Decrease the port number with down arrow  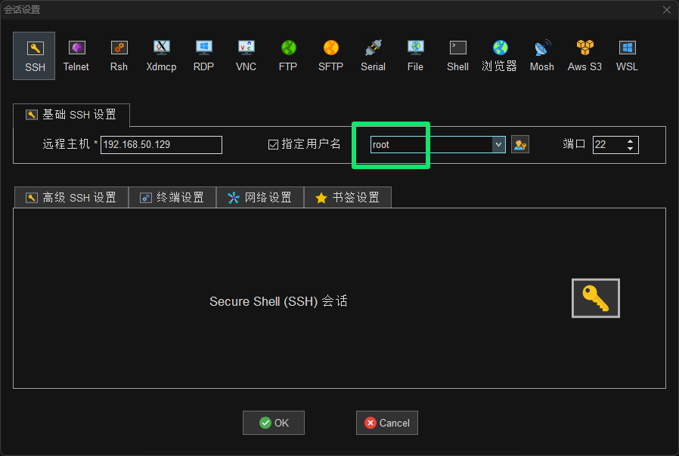click(631, 148)
